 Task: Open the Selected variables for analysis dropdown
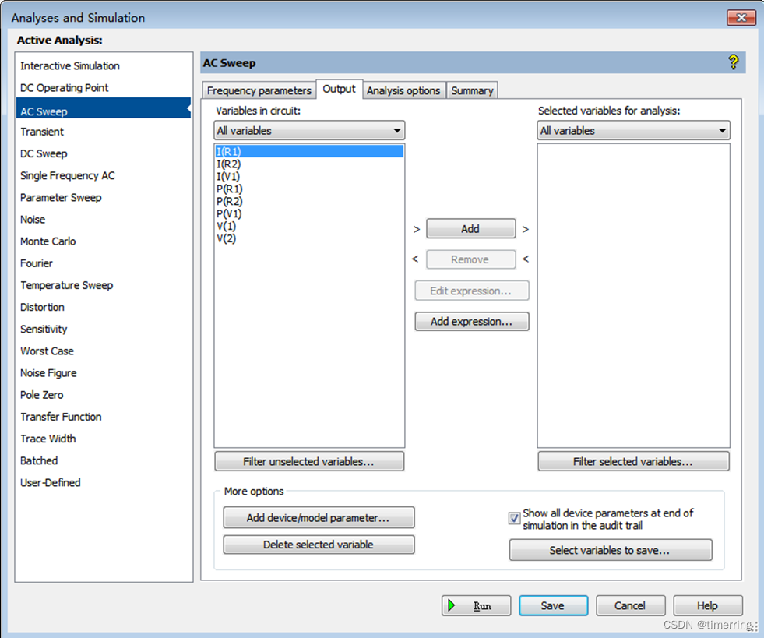633,131
